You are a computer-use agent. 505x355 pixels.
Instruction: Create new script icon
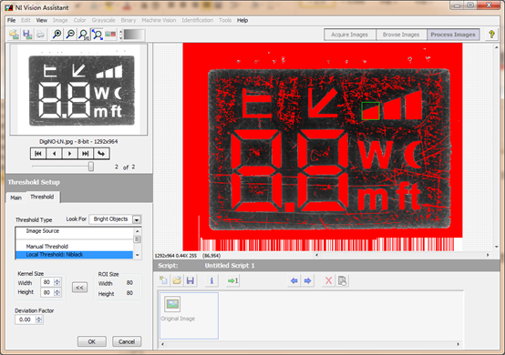tap(163, 280)
